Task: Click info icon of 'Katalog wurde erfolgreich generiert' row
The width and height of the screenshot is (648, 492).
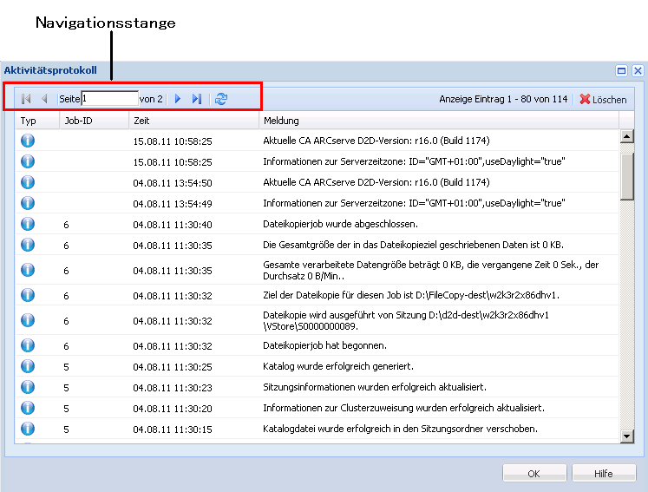Action: pos(28,366)
